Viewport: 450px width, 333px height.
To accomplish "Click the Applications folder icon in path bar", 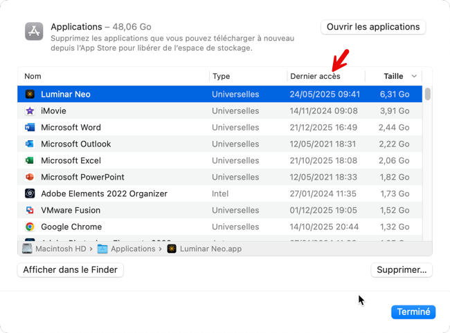I will pos(102,249).
